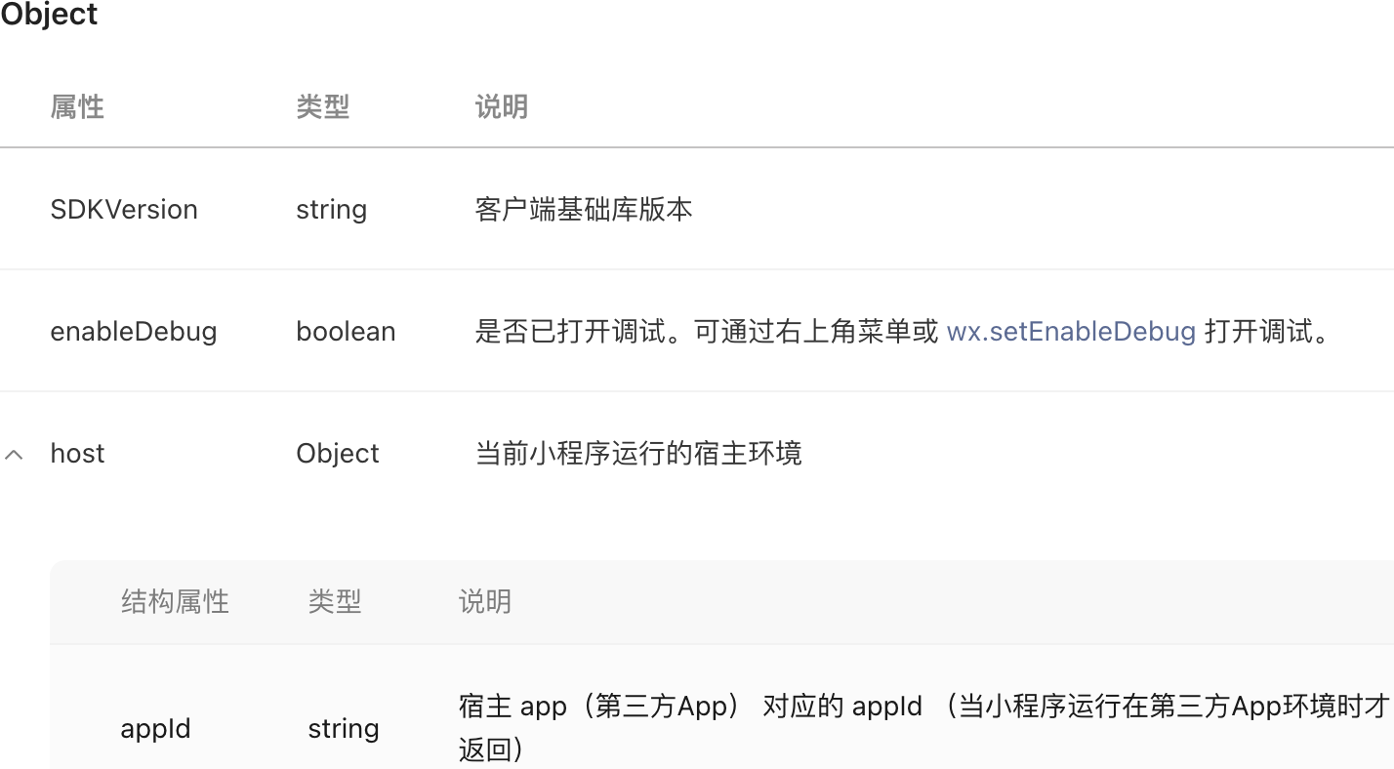Select the enableDebug property cell
The height and width of the screenshot is (769, 1394).
pos(134,331)
